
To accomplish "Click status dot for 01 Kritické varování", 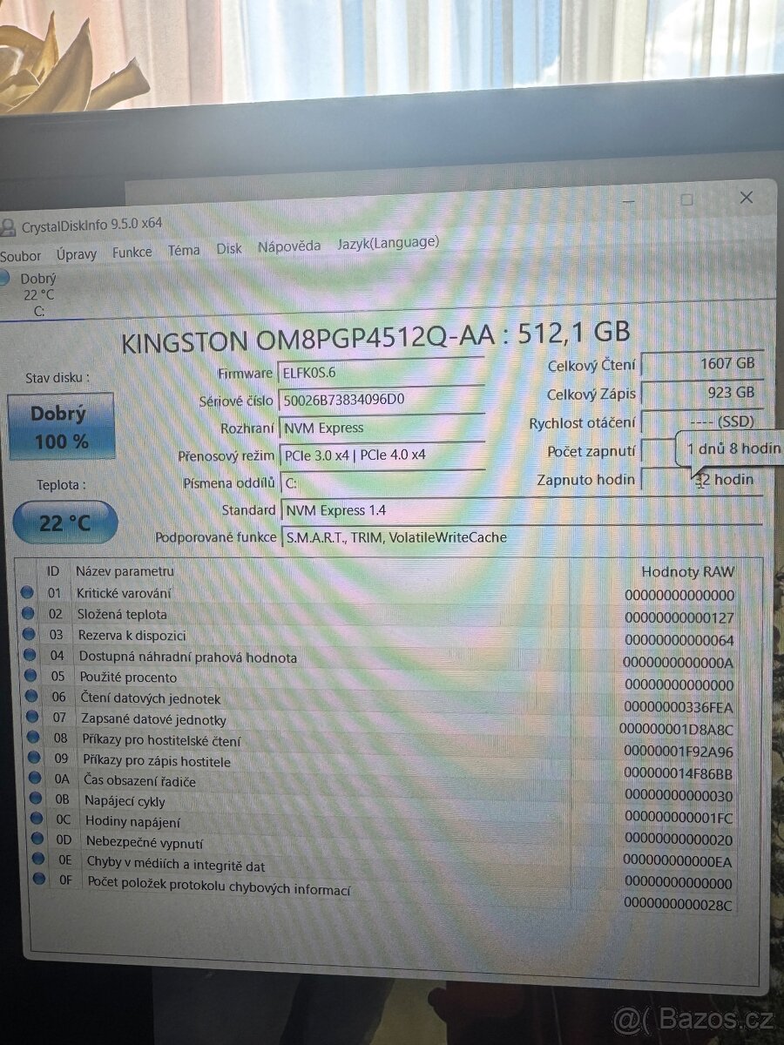I will 27,593.
